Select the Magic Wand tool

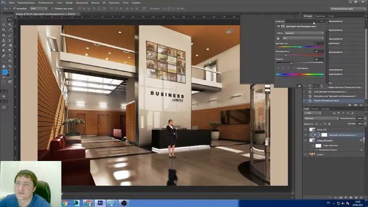point(10,25)
